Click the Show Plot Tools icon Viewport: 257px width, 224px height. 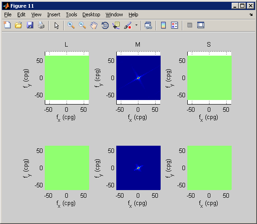(x=200, y=25)
